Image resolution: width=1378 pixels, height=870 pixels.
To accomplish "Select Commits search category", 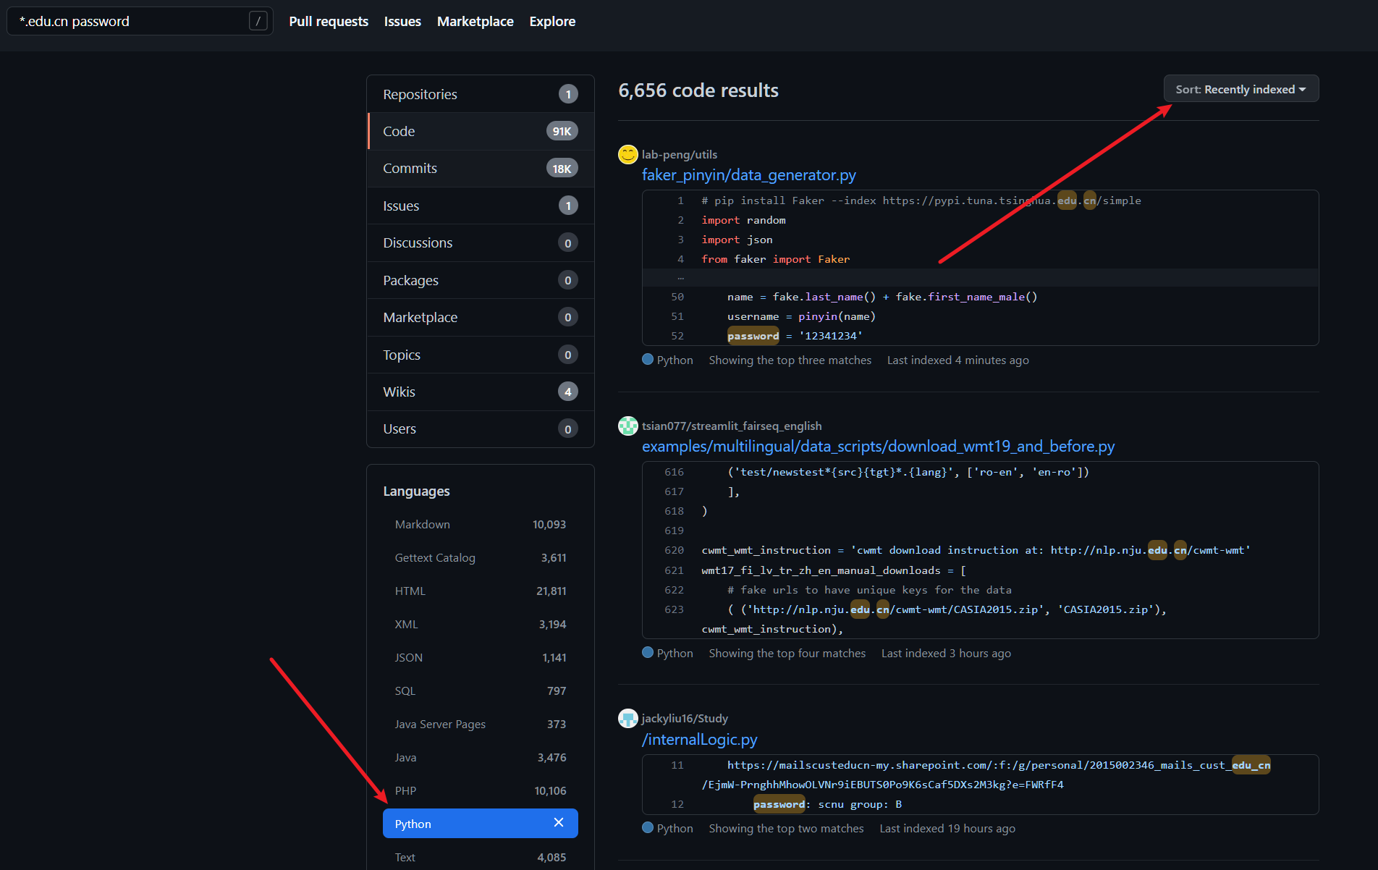I will pyautogui.click(x=481, y=168).
